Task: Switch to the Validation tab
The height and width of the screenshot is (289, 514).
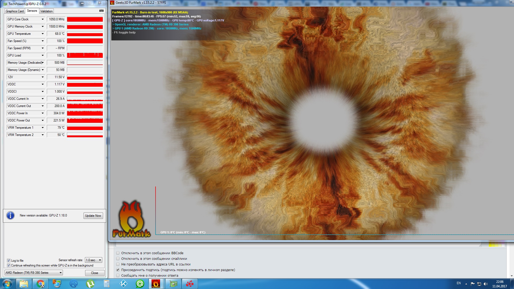Action: [47, 11]
